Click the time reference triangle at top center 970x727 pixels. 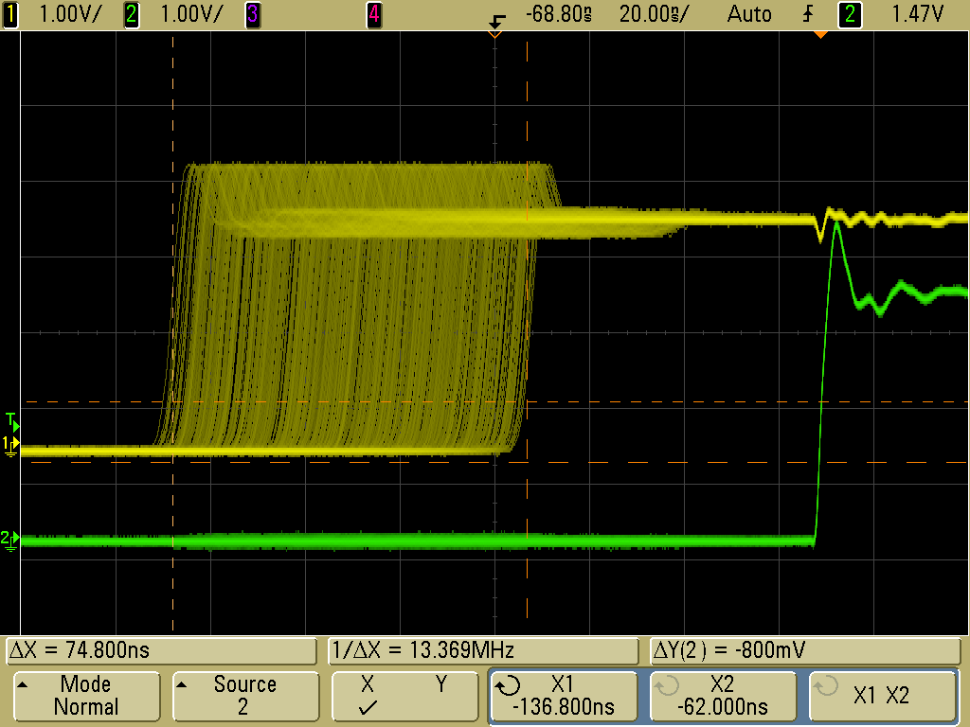(494, 35)
